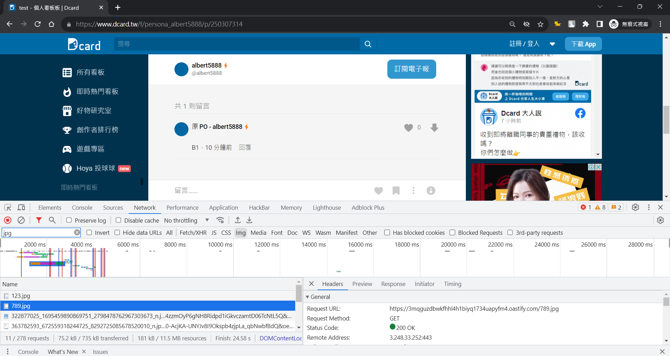The image size is (670, 356).
Task: Open the No throttling dropdown
Action: tap(187, 220)
